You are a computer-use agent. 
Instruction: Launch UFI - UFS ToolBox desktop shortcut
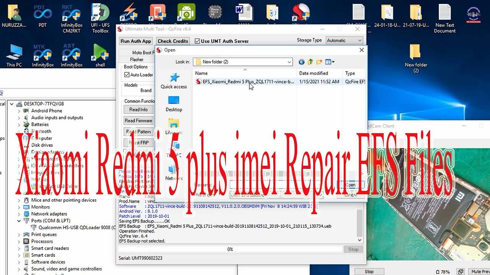click(x=100, y=18)
